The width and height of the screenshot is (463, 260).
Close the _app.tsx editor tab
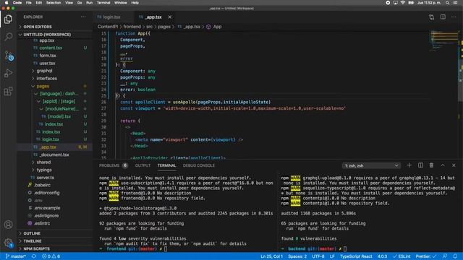coord(170,17)
